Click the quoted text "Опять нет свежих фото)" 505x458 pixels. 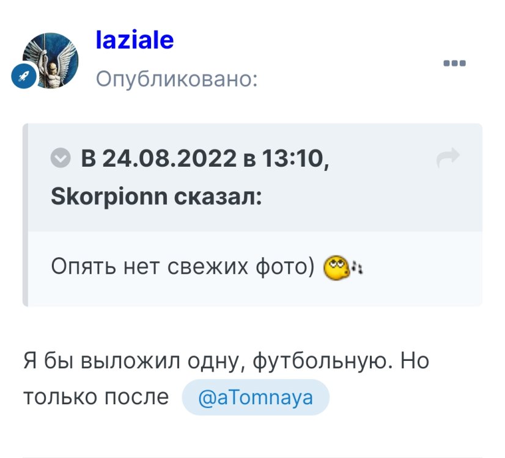point(183,267)
